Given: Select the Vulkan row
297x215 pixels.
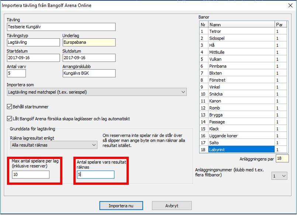Looking at the screenshot, I should tap(243, 59).
